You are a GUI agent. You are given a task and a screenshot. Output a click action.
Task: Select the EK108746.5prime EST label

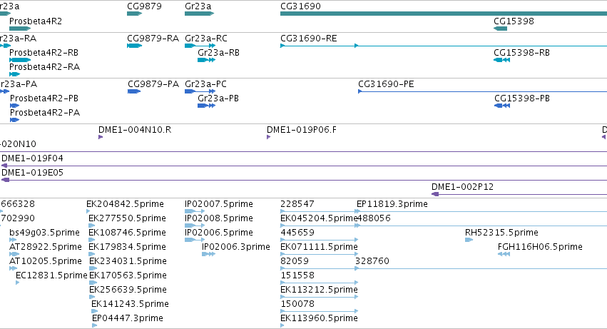127,233
